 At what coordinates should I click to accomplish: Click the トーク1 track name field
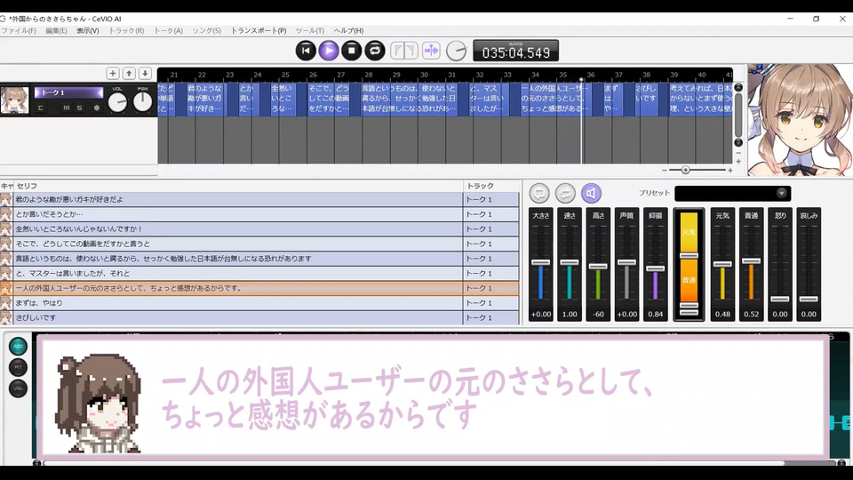68,92
